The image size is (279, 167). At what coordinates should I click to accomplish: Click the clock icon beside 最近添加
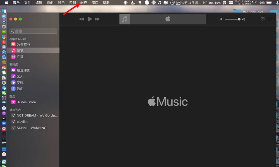click(x=13, y=70)
